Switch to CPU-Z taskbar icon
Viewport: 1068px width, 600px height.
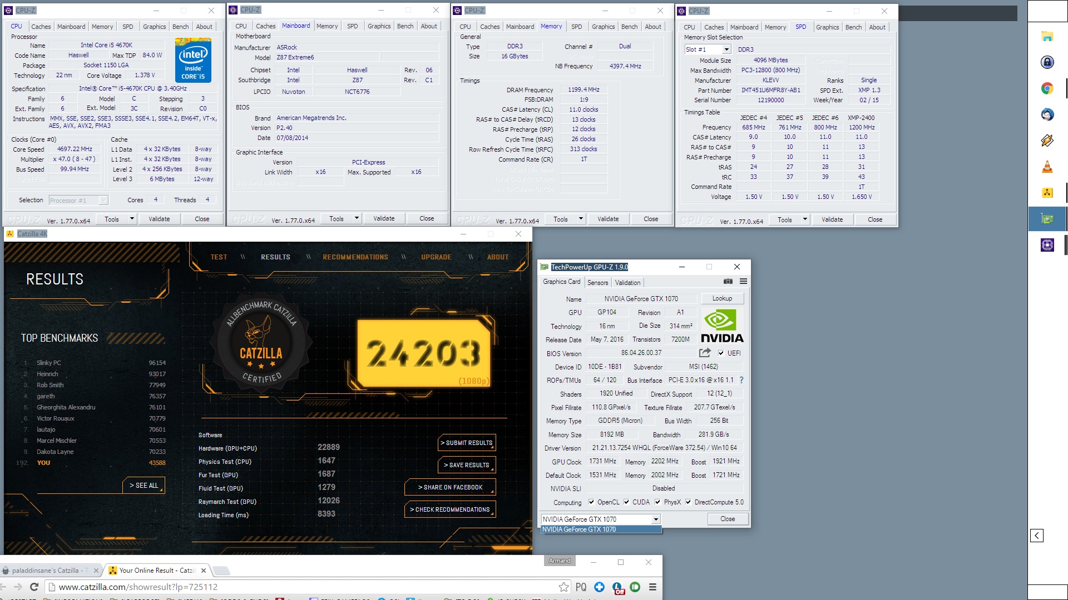pyautogui.click(x=1047, y=245)
